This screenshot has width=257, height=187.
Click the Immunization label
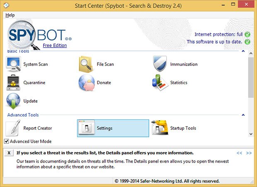pyautogui.click(x=184, y=64)
